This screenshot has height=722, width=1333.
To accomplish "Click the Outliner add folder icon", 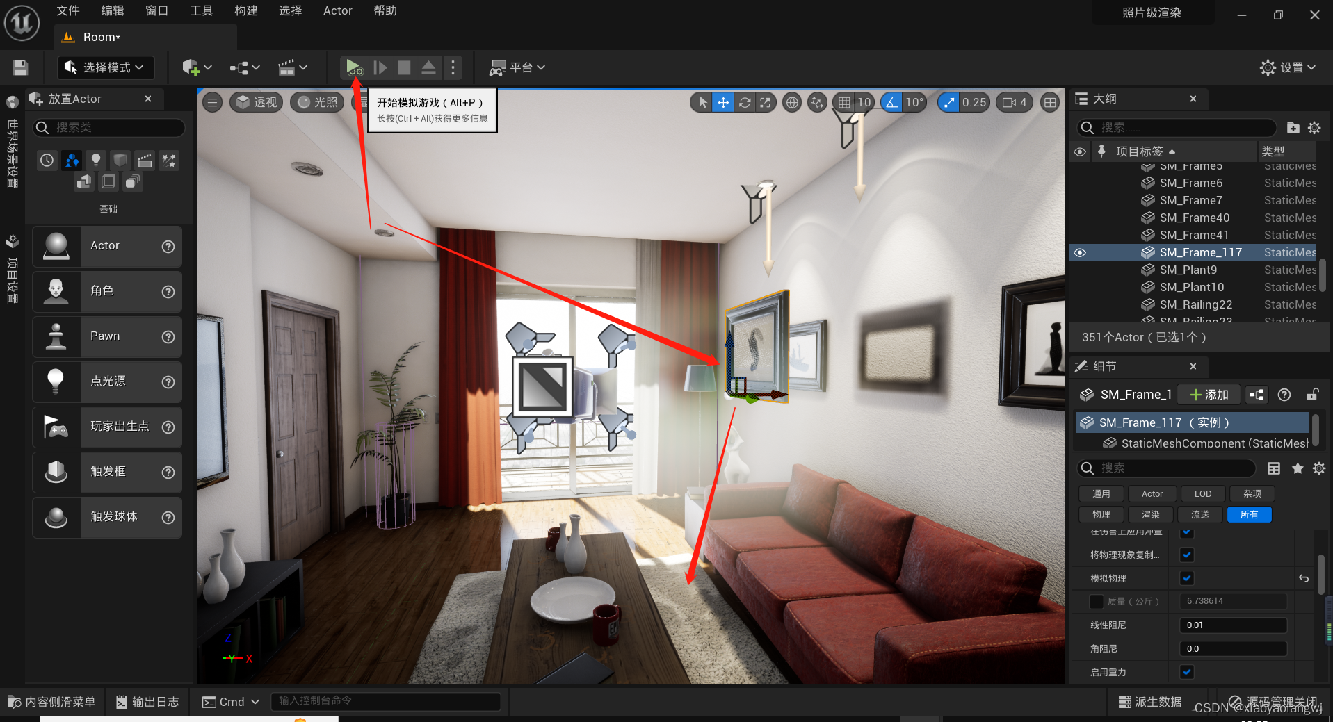I will [x=1293, y=127].
